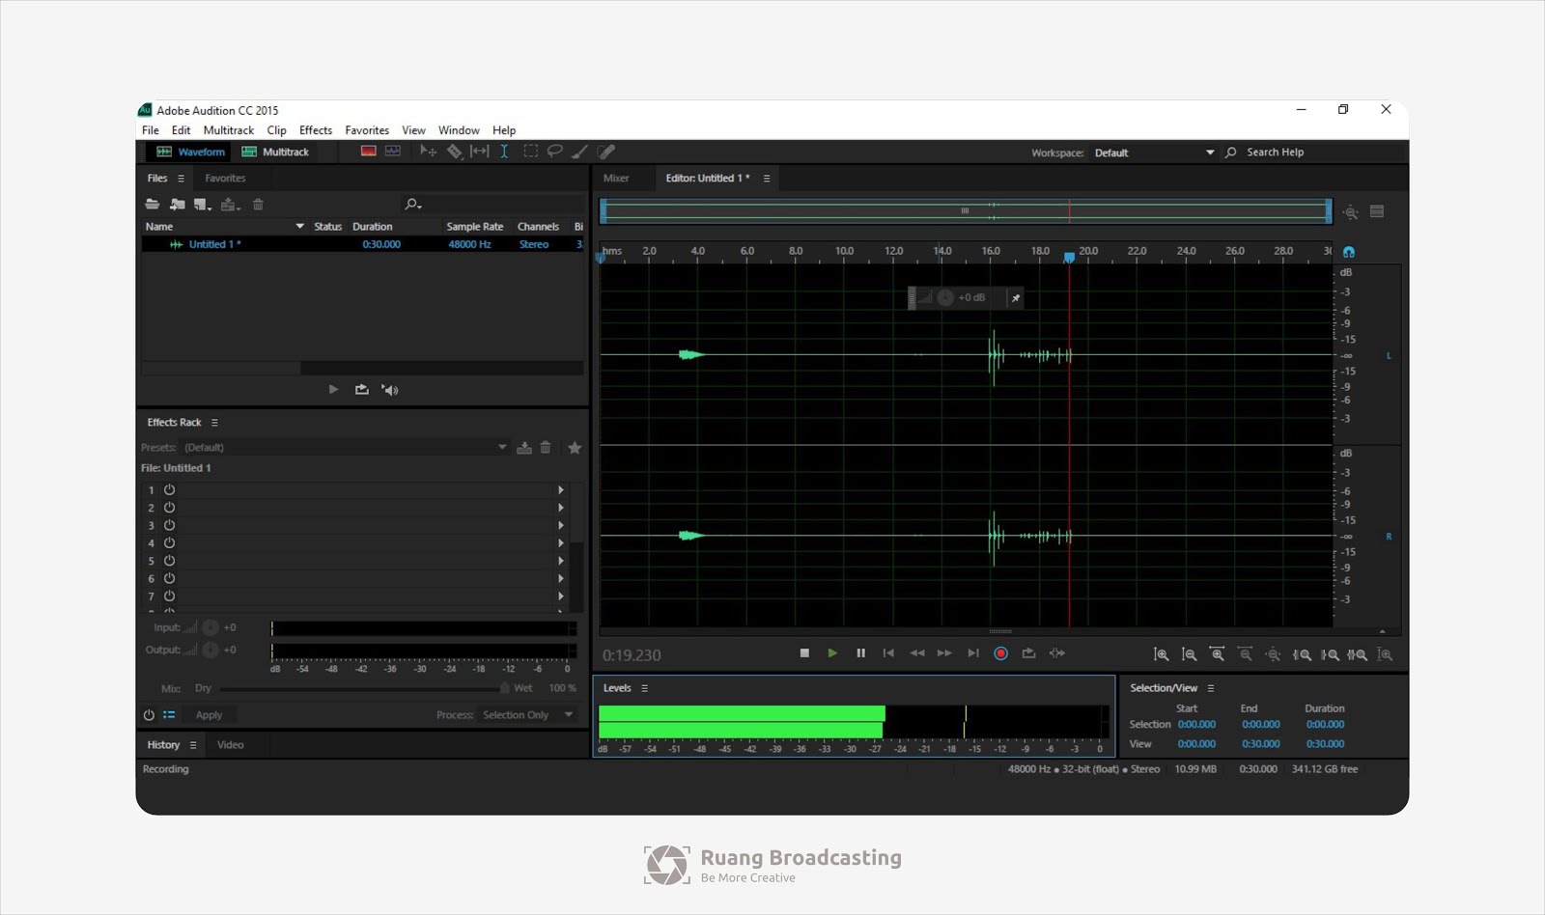Image resolution: width=1545 pixels, height=915 pixels.
Task: Open the File menu
Action: click(x=151, y=130)
